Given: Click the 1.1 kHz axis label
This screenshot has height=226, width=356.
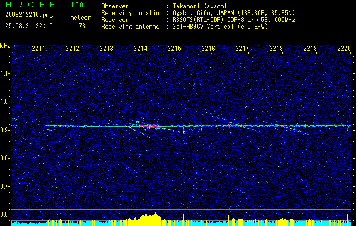Looking at the screenshot, I should pyautogui.click(x=4, y=73).
